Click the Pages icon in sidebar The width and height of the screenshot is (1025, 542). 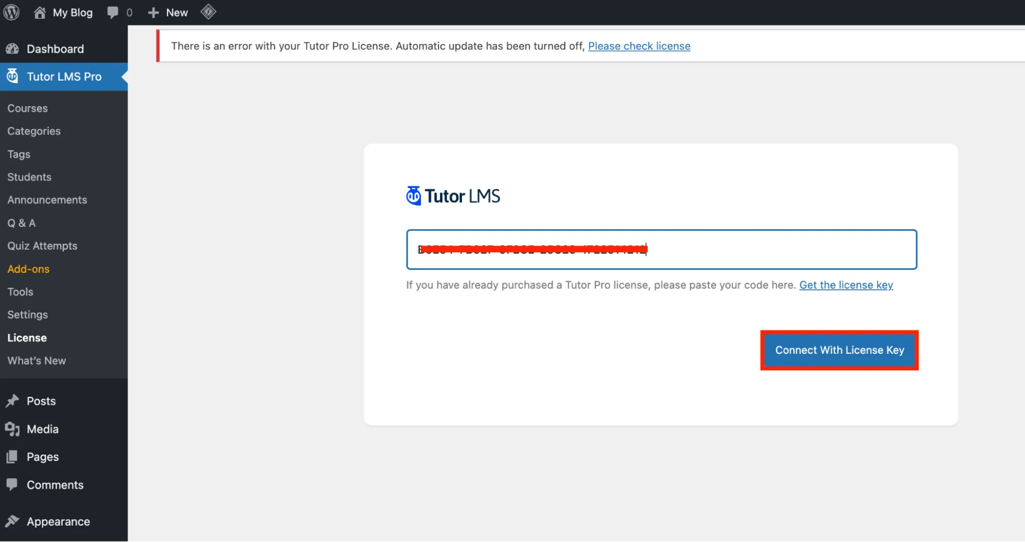[12, 457]
